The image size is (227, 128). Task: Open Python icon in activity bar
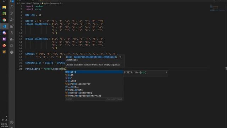click(x=12, y=52)
